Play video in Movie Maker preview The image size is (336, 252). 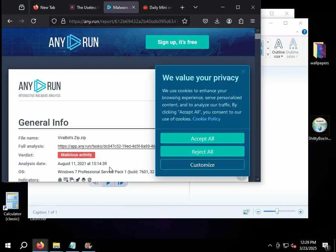[x=108, y=183]
